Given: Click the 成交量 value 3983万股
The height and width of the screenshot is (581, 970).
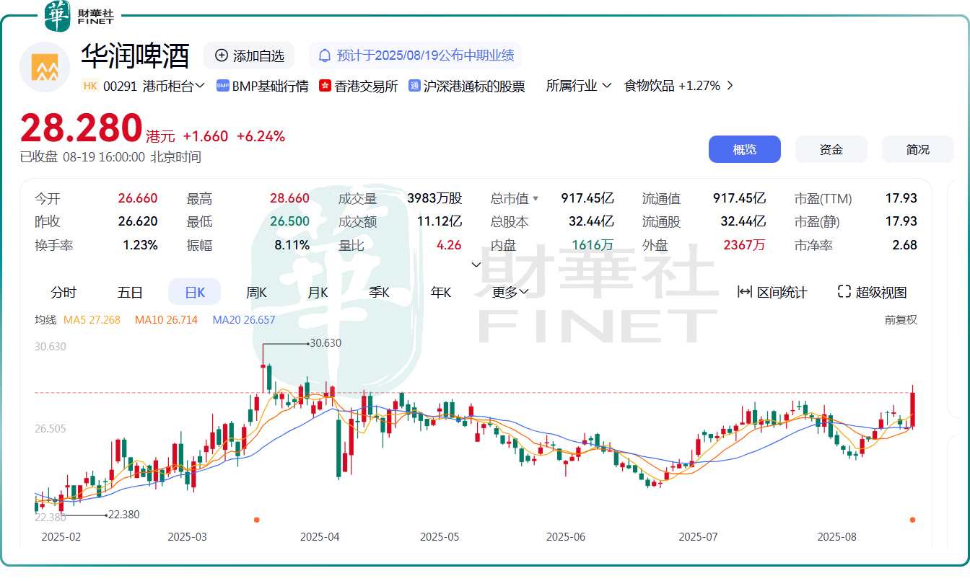Looking at the screenshot, I should click(x=434, y=198).
